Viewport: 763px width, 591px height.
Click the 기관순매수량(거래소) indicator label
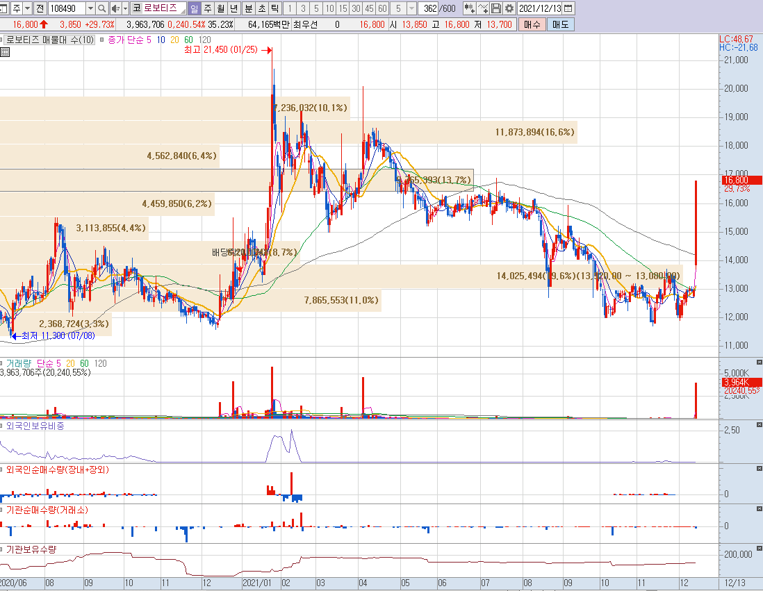47,510
